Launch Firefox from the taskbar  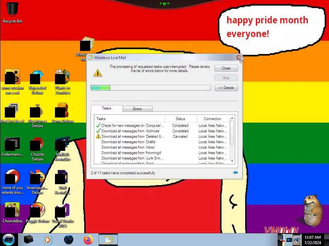tap(88, 240)
